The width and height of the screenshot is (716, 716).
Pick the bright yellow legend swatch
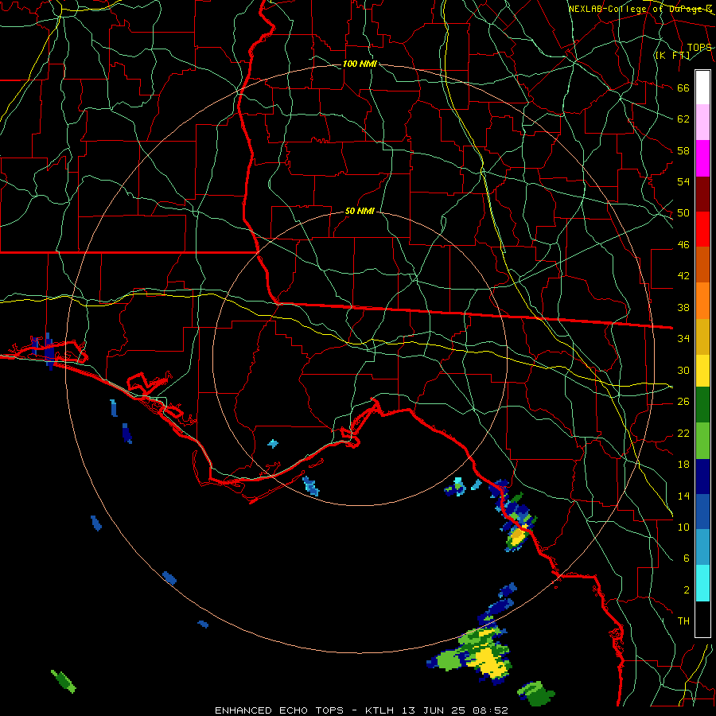pyautogui.click(x=702, y=371)
